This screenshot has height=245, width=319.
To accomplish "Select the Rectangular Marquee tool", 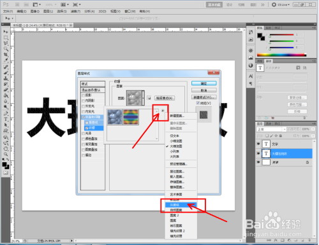I will click(x=6, y=38).
